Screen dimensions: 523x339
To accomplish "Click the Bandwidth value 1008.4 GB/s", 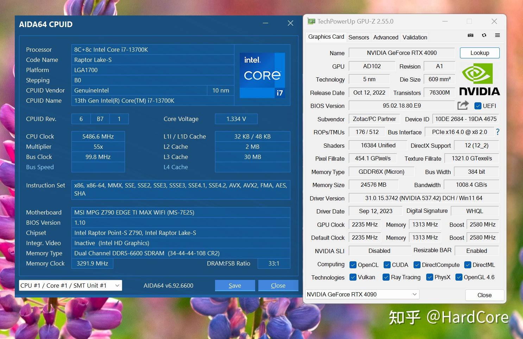I will click(472, 185).
